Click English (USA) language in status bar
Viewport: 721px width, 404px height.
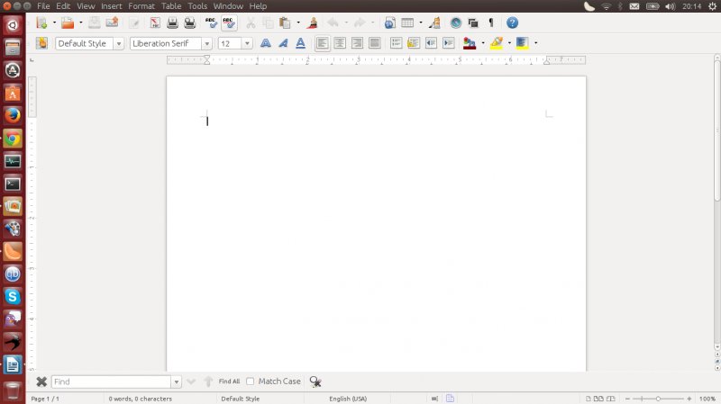(x=348, y=399)
